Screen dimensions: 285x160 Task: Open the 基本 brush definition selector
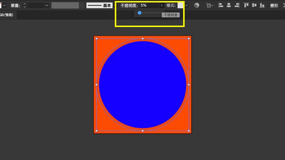point(99,5)
